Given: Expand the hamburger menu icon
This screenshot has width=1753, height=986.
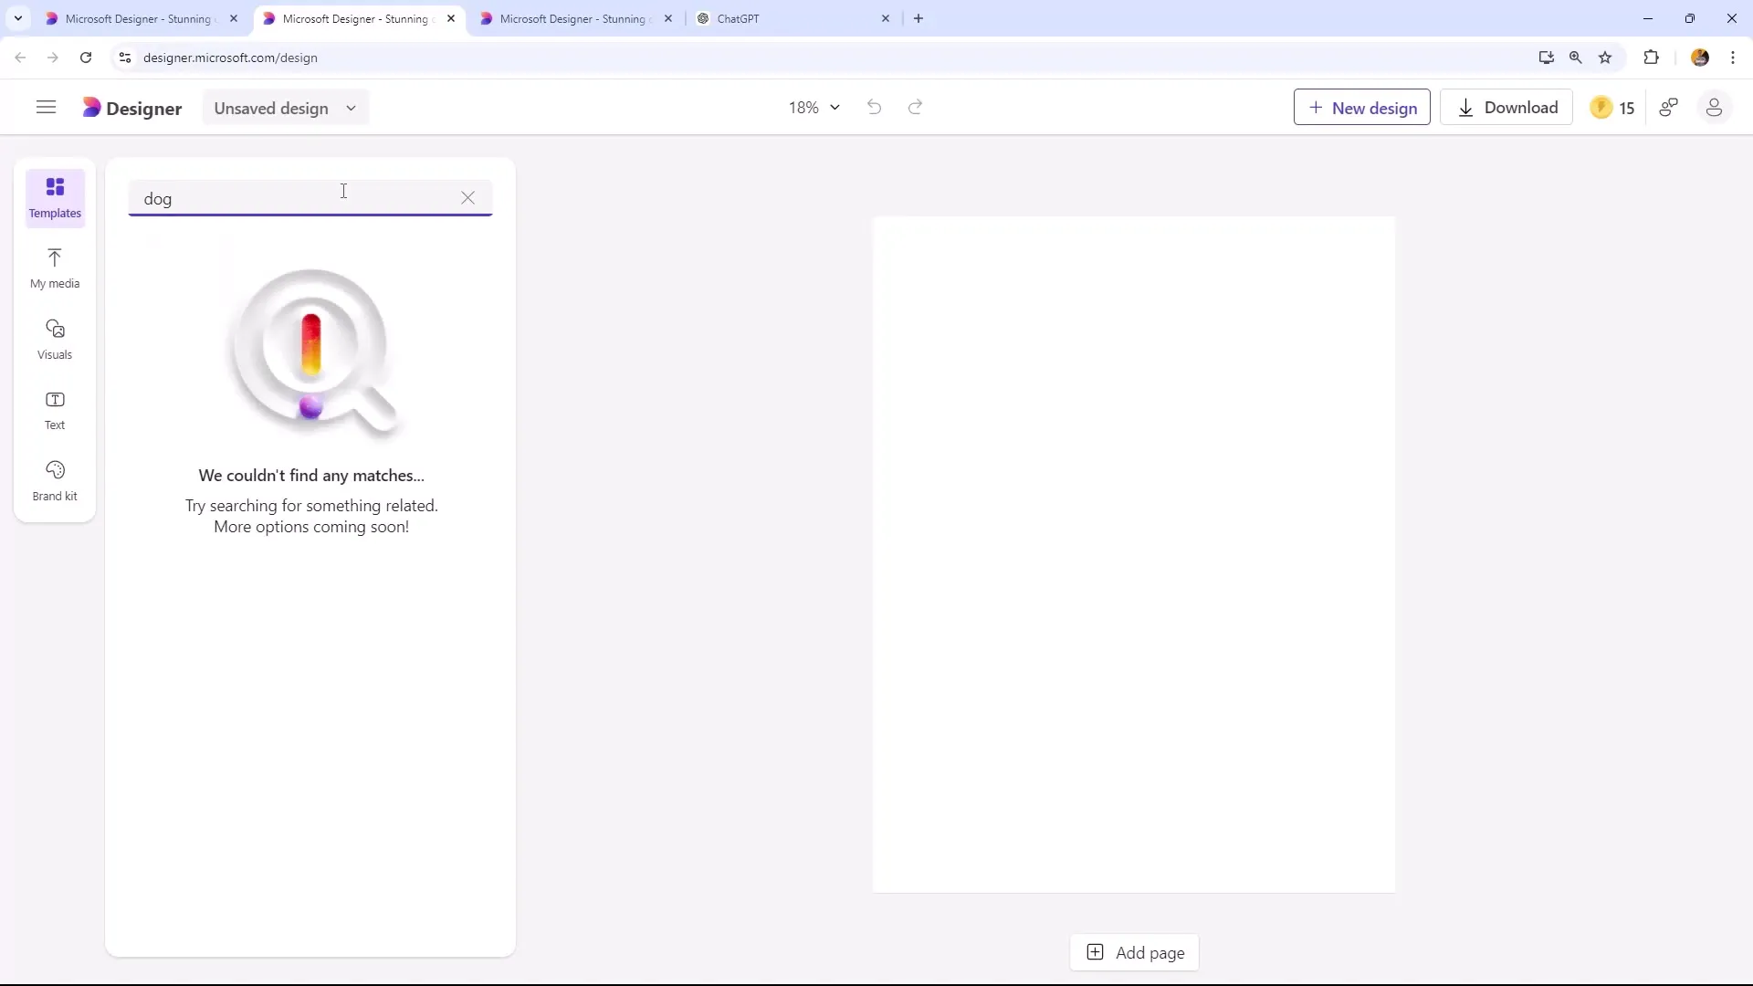Looking at the screenshot, I should coord(45,109).
